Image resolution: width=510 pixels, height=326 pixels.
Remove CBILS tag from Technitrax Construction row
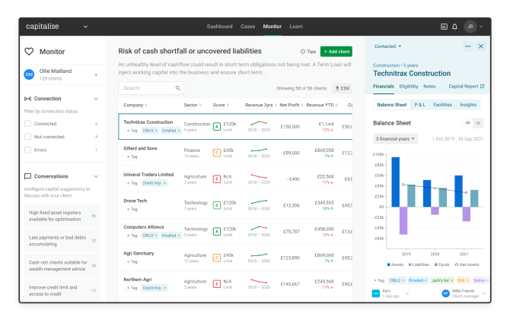click(156, 131)
